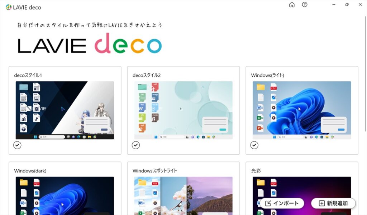367x215 pixels.
Task: Click the import arrow icon beside インポート
Action: coord(268,203)
